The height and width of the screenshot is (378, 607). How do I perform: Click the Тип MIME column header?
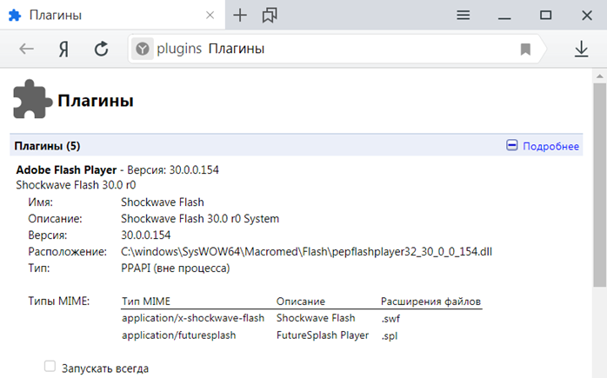146,302
